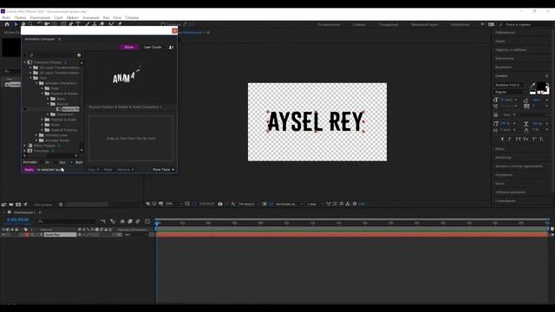Toggle region of interest in viewer toolbar
This screenshot has width=555, height=312.
click(264, 205)
